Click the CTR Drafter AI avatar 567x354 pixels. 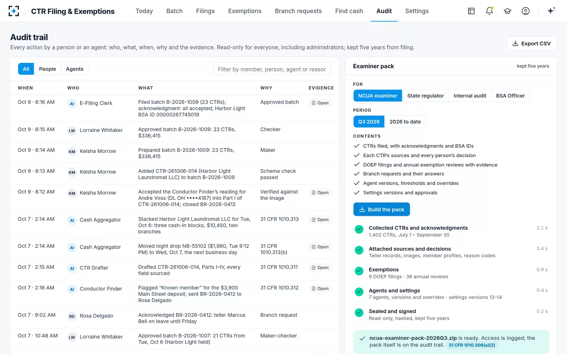click(72, 268)
